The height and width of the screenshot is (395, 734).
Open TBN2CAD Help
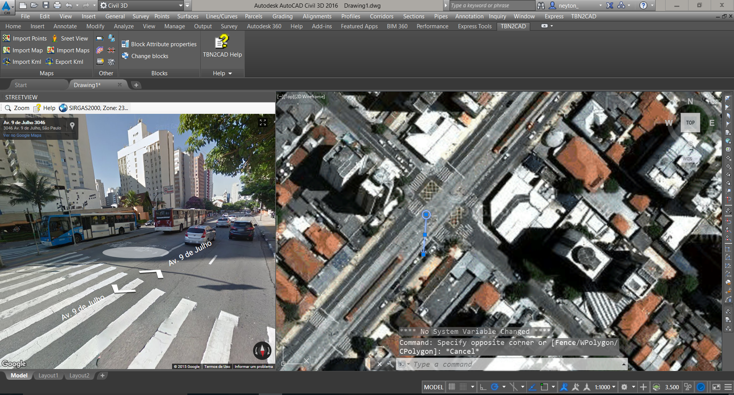tap(222, 47)
